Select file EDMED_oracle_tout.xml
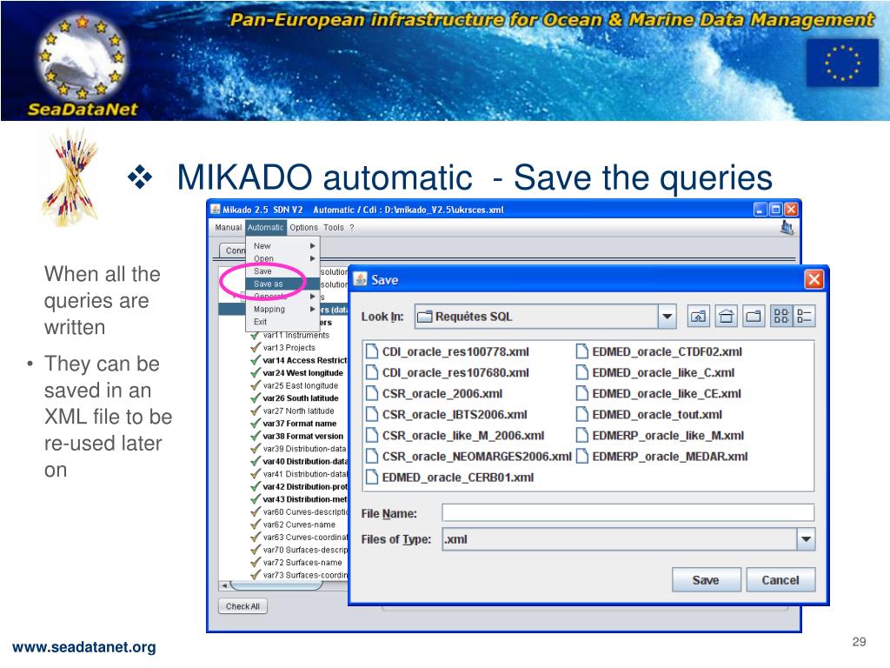This screenshot has width=890, height=668. pyautogui.click(x=649, y=415)
